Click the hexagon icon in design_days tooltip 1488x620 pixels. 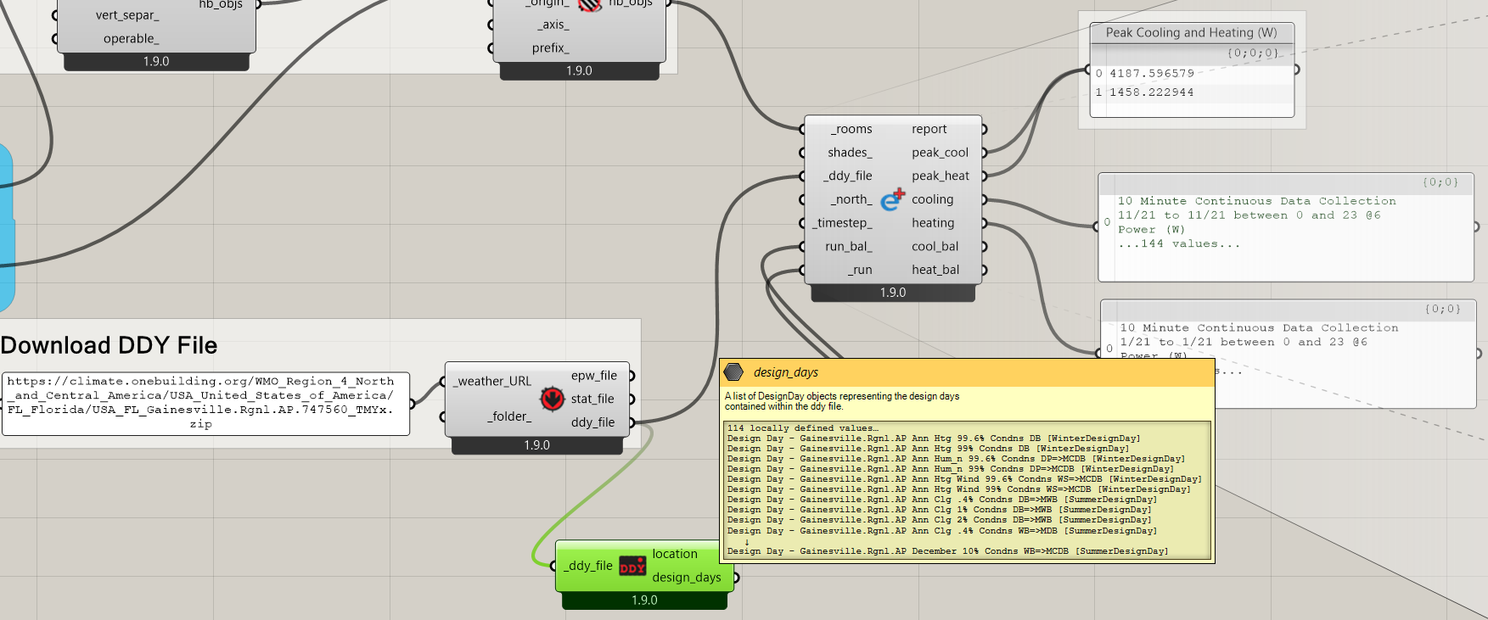point(734,372)
